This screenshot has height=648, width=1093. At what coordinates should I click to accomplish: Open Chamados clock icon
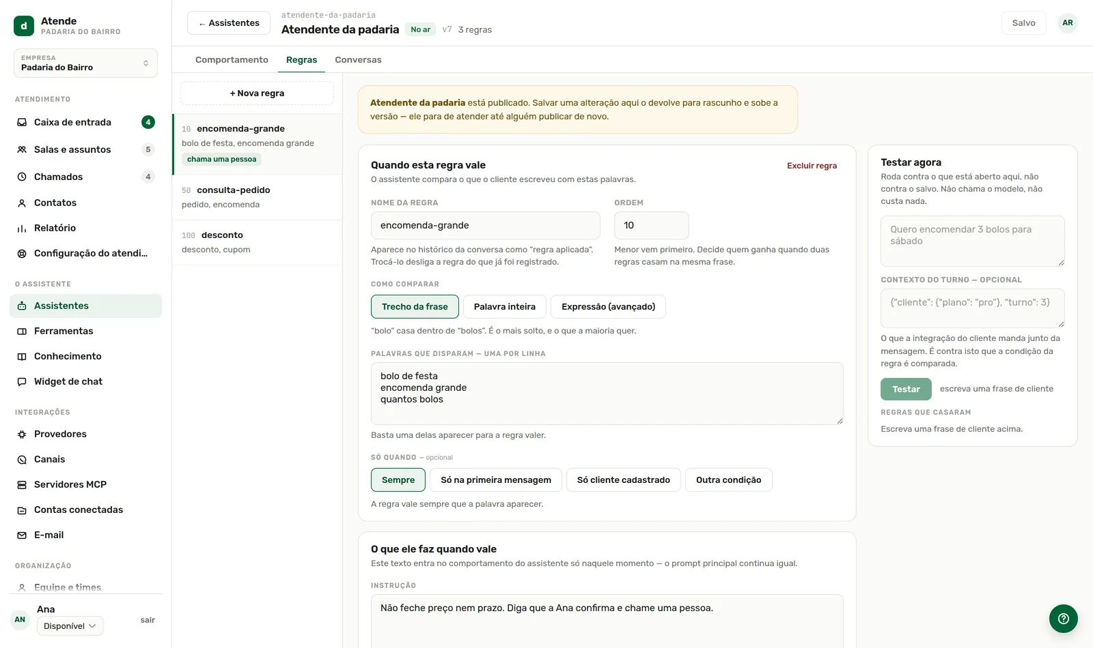pos(22,177)
